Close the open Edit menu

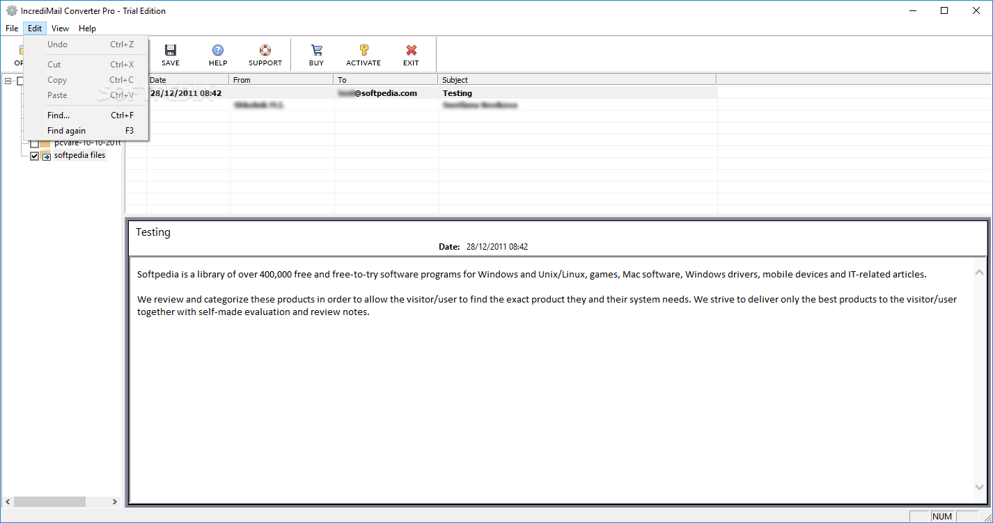click(x=35, y=29)
